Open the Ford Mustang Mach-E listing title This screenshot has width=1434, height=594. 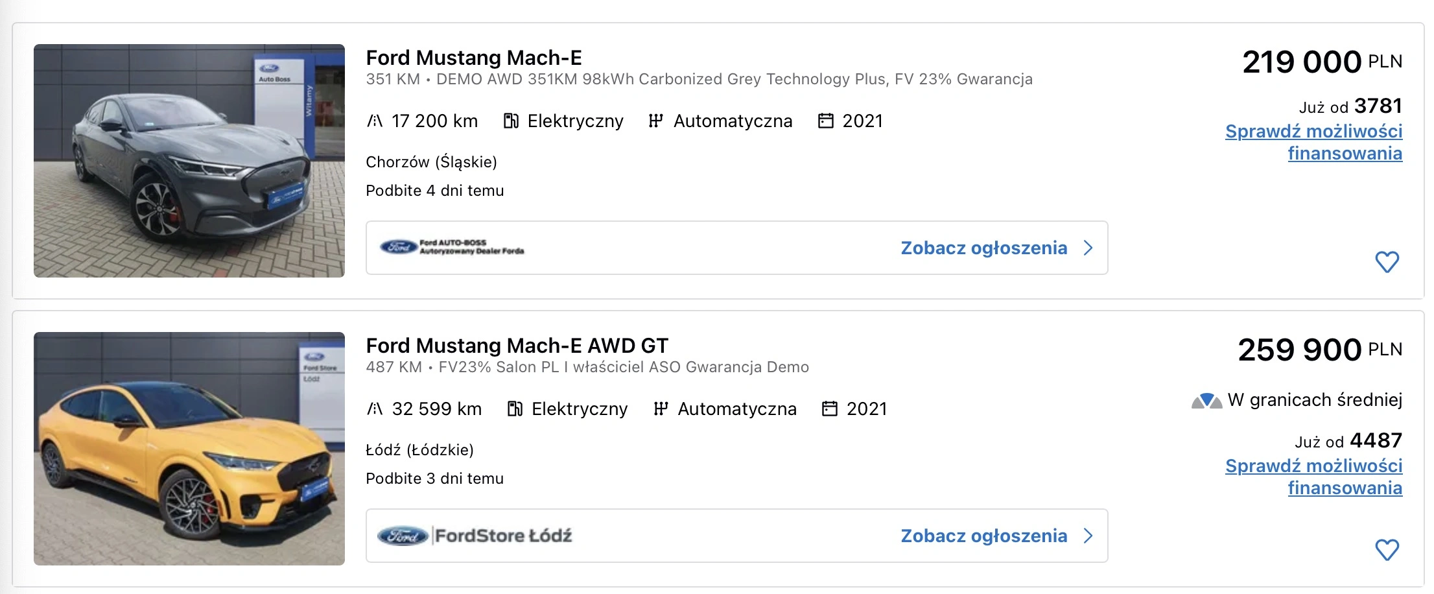(474, 58)
